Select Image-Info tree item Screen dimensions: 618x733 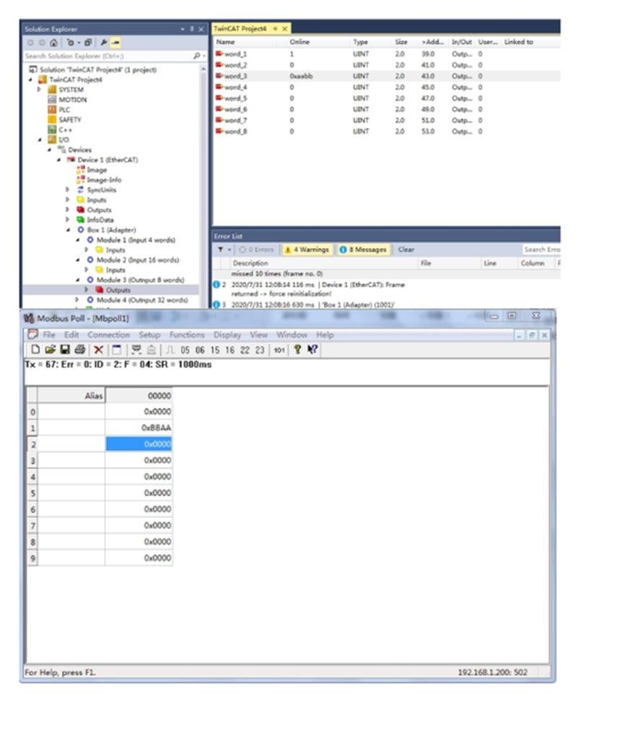pos(104,180)
